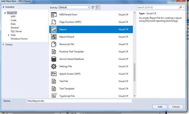
Task: Select Code category in tree
Action: point(13,20)
